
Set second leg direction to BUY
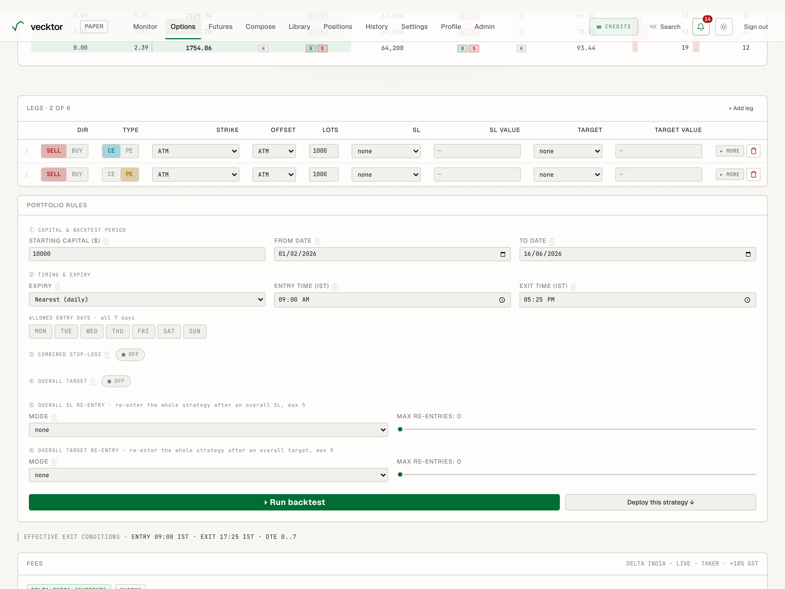77,174
